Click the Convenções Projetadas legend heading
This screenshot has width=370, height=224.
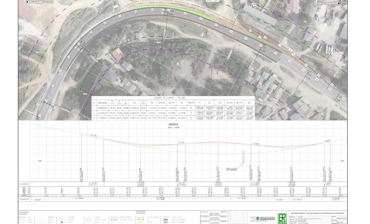coord(140,212)
